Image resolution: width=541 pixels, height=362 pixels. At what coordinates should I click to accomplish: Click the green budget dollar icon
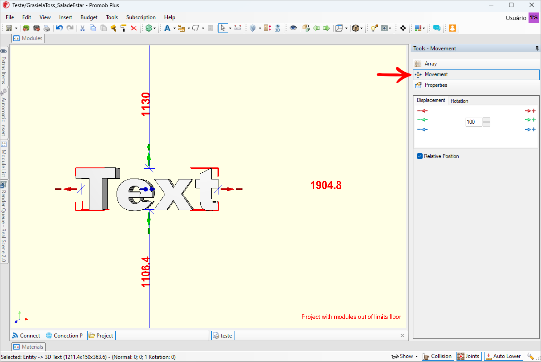[149, 28]
